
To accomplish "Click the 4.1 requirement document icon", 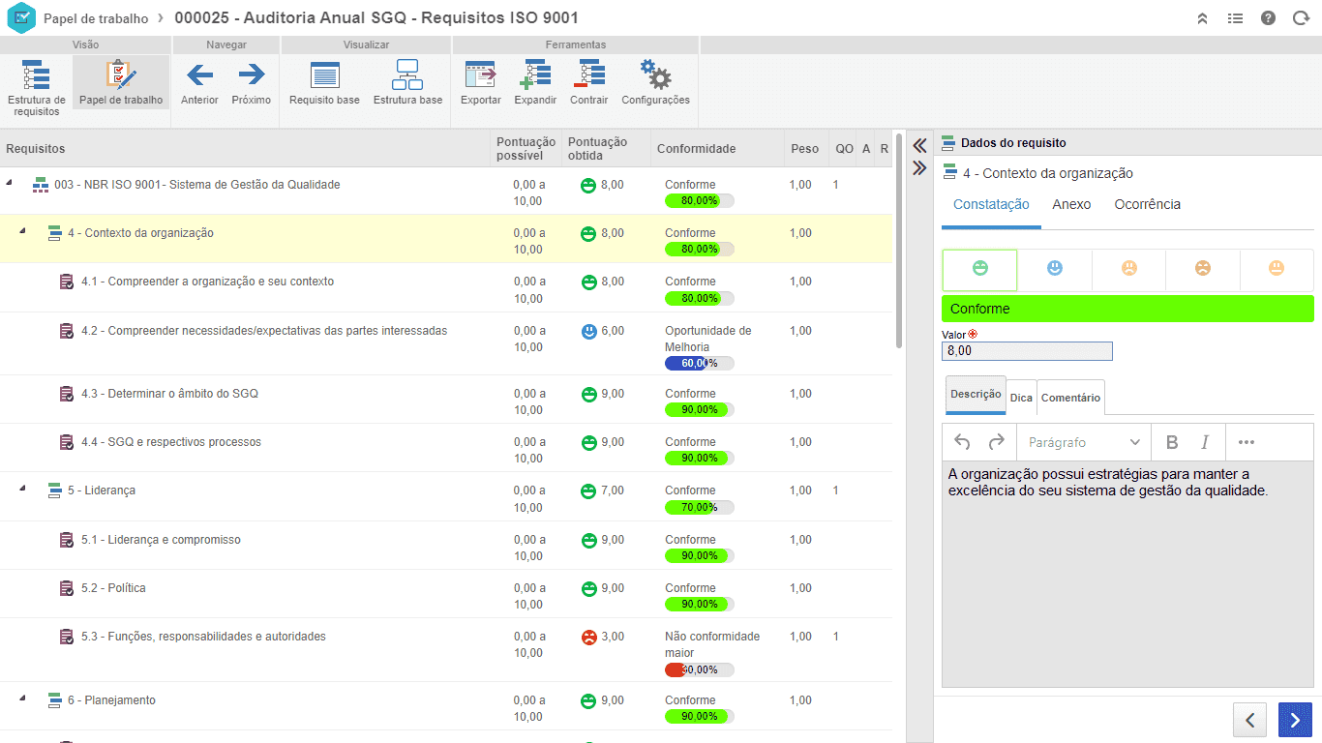I will pos(67,282).
